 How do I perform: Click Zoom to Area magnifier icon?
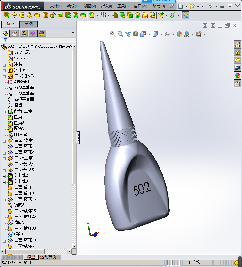tap(121, 34)
